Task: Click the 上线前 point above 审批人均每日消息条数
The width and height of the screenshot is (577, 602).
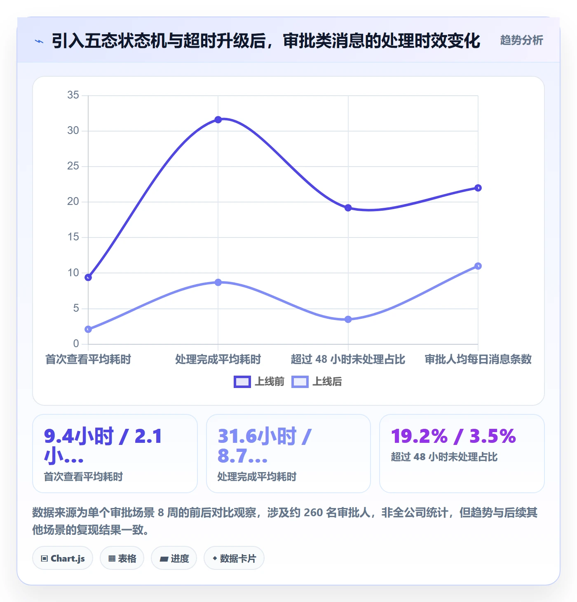Action: (478, 188)
